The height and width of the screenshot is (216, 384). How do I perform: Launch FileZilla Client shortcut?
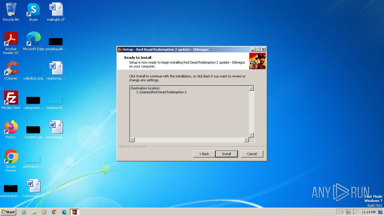11,100
